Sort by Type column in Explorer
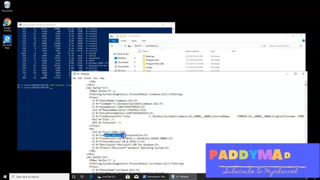Screen dimensions: 320x180 212,51
